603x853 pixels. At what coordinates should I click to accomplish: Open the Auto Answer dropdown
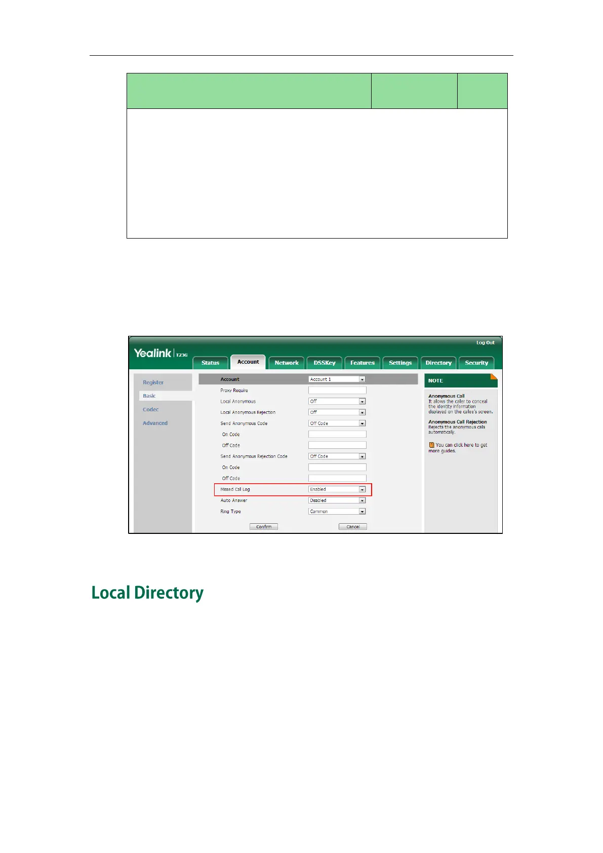click(337, 500)
